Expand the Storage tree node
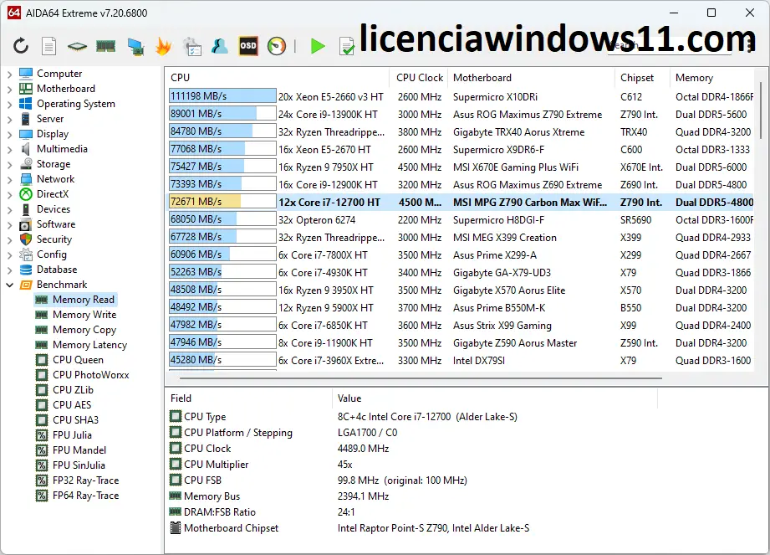This screenshot has width=770, height=555. (x=10, y=165)
